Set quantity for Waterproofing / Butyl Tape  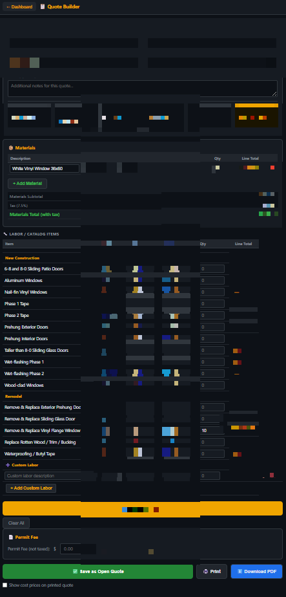click(x=212, y=454)
